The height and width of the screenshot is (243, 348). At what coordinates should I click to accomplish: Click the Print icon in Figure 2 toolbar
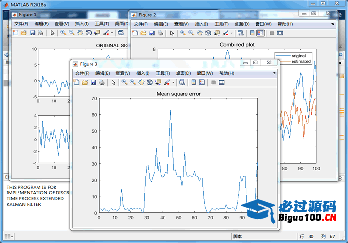coord(160,33)
